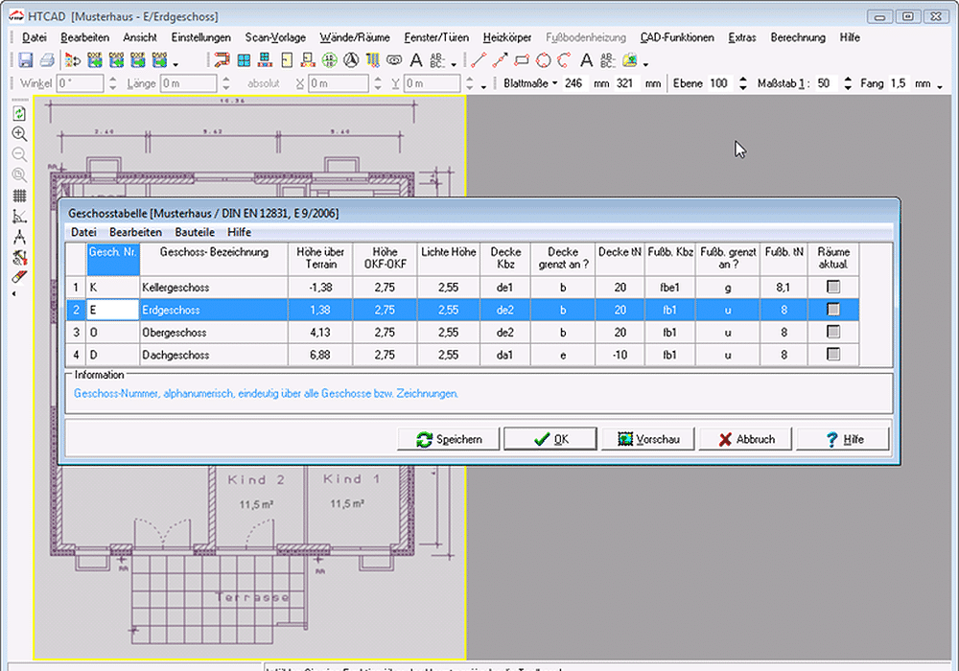
Task: Toggle the grid display icon
Action: click(x=19, y=196)
